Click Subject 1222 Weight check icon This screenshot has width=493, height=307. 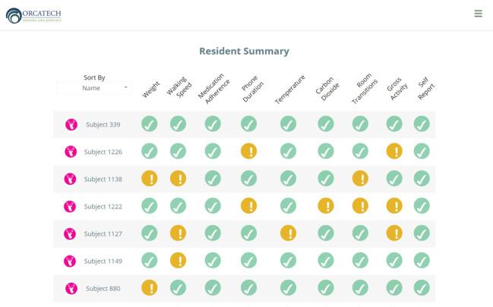(x=150, y=206)
